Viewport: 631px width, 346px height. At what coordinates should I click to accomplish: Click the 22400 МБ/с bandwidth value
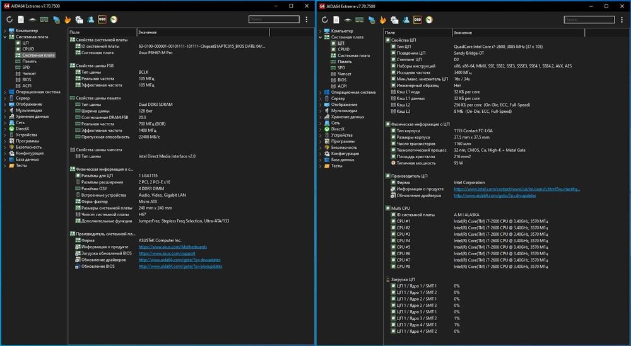[150, 137]
